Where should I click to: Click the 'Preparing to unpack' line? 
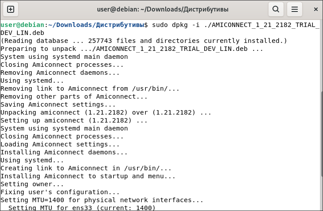(132, 49)
